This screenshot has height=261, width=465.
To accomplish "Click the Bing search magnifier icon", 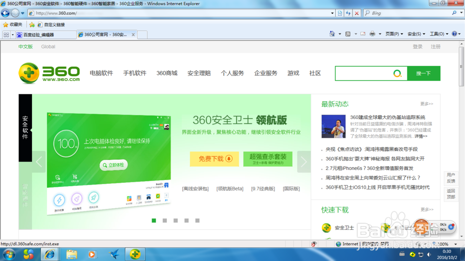I will coord(454,13).
